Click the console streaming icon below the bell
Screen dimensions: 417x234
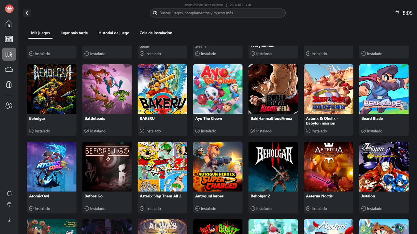point(9,204)
